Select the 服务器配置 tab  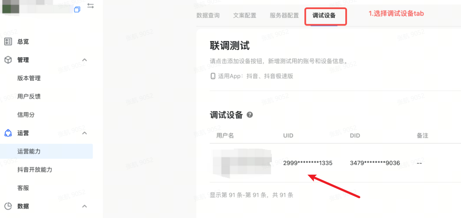pyautogui.click(x=284, y=16)
